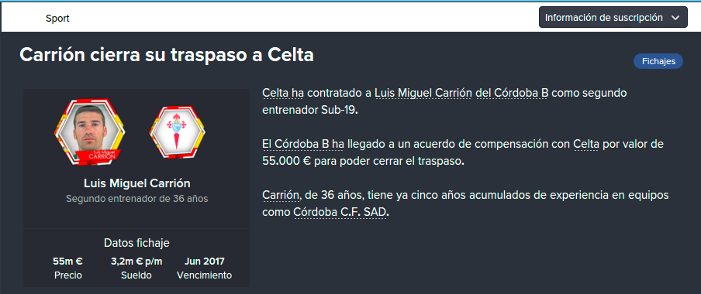Viewport: 701px width, 294px height.
Task: Click the Jun 2017 expiry date
Action: tap(204, 262)
